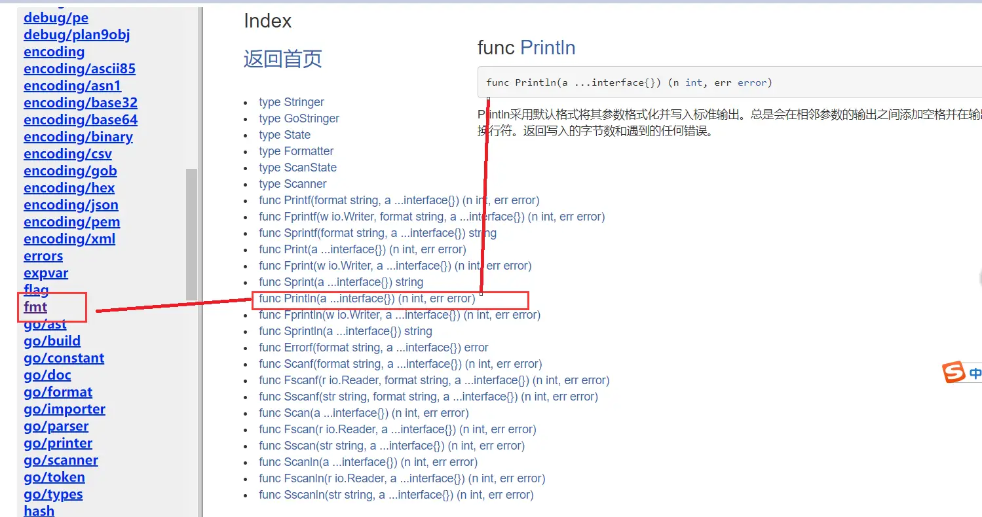Open func Println in the index
This screenshot has height=517, width=982.
click(367, 298)
